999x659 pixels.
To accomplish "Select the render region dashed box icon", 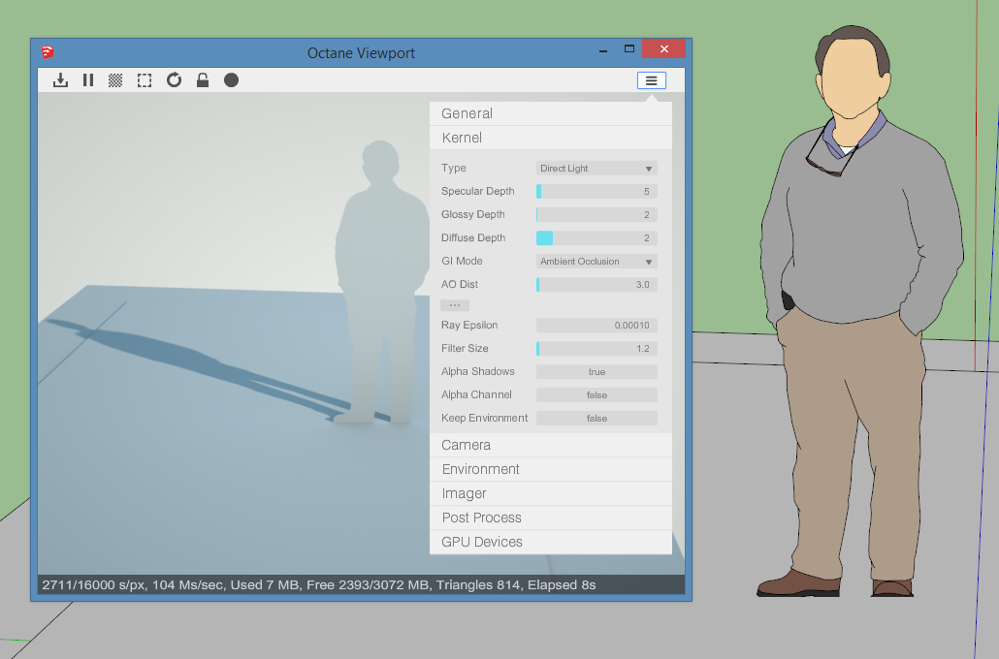I will point(145,80).
